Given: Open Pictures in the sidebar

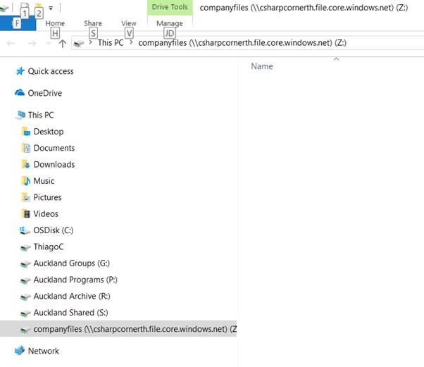Looking at the screenshot, I should coord(48,197).
